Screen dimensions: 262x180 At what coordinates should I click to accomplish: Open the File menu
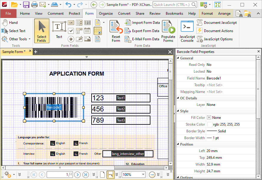[8, 14]
